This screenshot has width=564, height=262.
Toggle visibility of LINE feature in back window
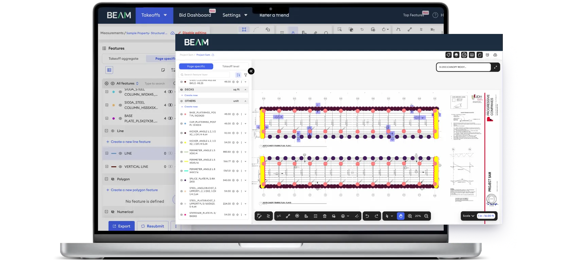120,153
